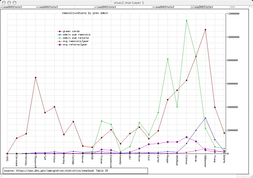Select the rightmost visasDHSStats3 tab before >>>
The image size is (253, 178).
(202, 7)
